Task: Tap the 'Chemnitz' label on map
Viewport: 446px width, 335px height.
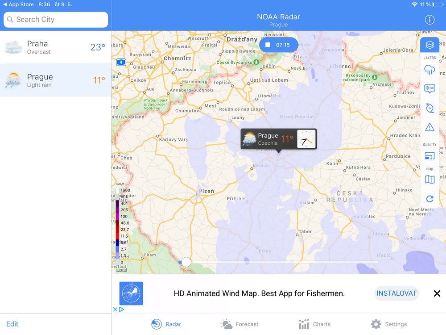Action: coord(178,58)
